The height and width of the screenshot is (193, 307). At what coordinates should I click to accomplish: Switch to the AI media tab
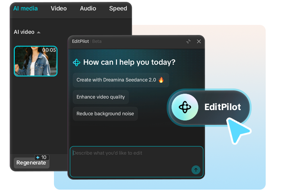pyautogui.click(x=25, y=9)
